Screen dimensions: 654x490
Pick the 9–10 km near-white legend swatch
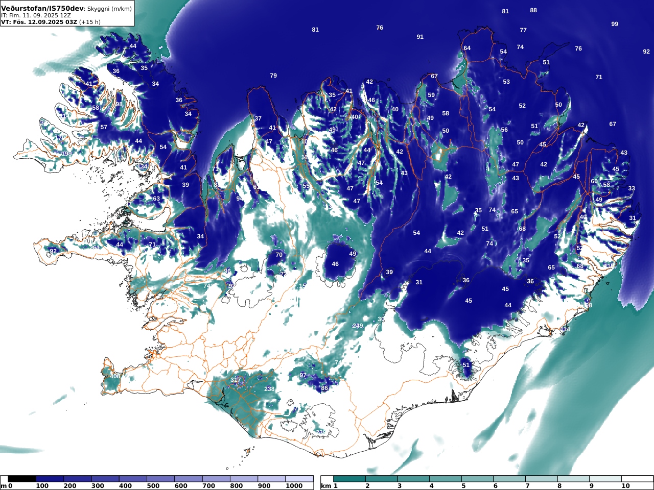coord(605,479)
